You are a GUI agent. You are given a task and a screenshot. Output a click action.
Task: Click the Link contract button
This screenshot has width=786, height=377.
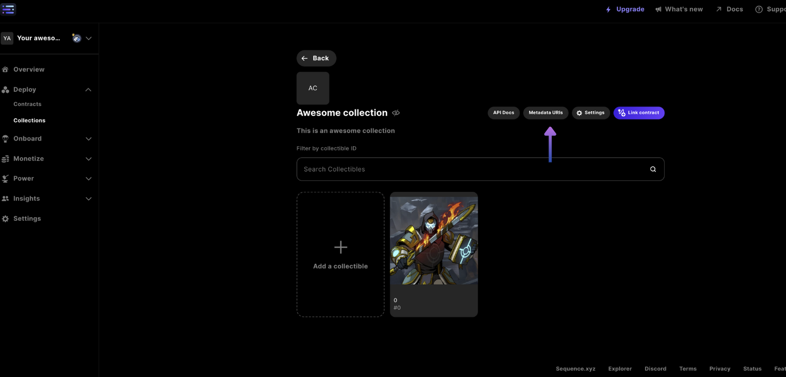[638, 113]
